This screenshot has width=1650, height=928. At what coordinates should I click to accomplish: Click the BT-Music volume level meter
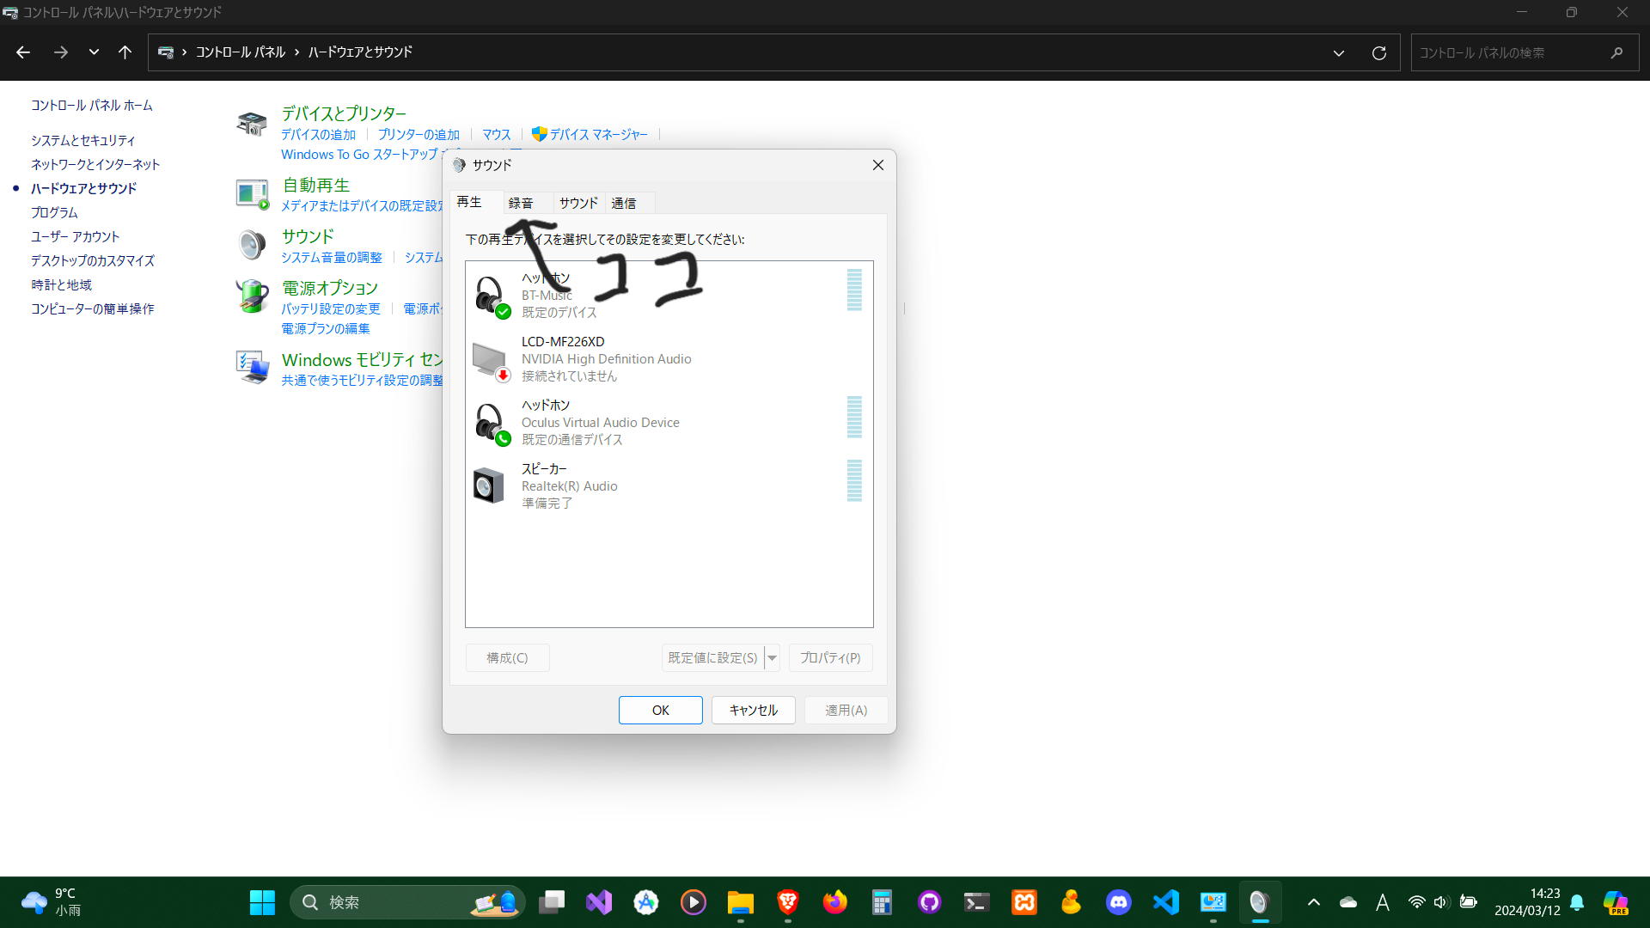(854, 290)
